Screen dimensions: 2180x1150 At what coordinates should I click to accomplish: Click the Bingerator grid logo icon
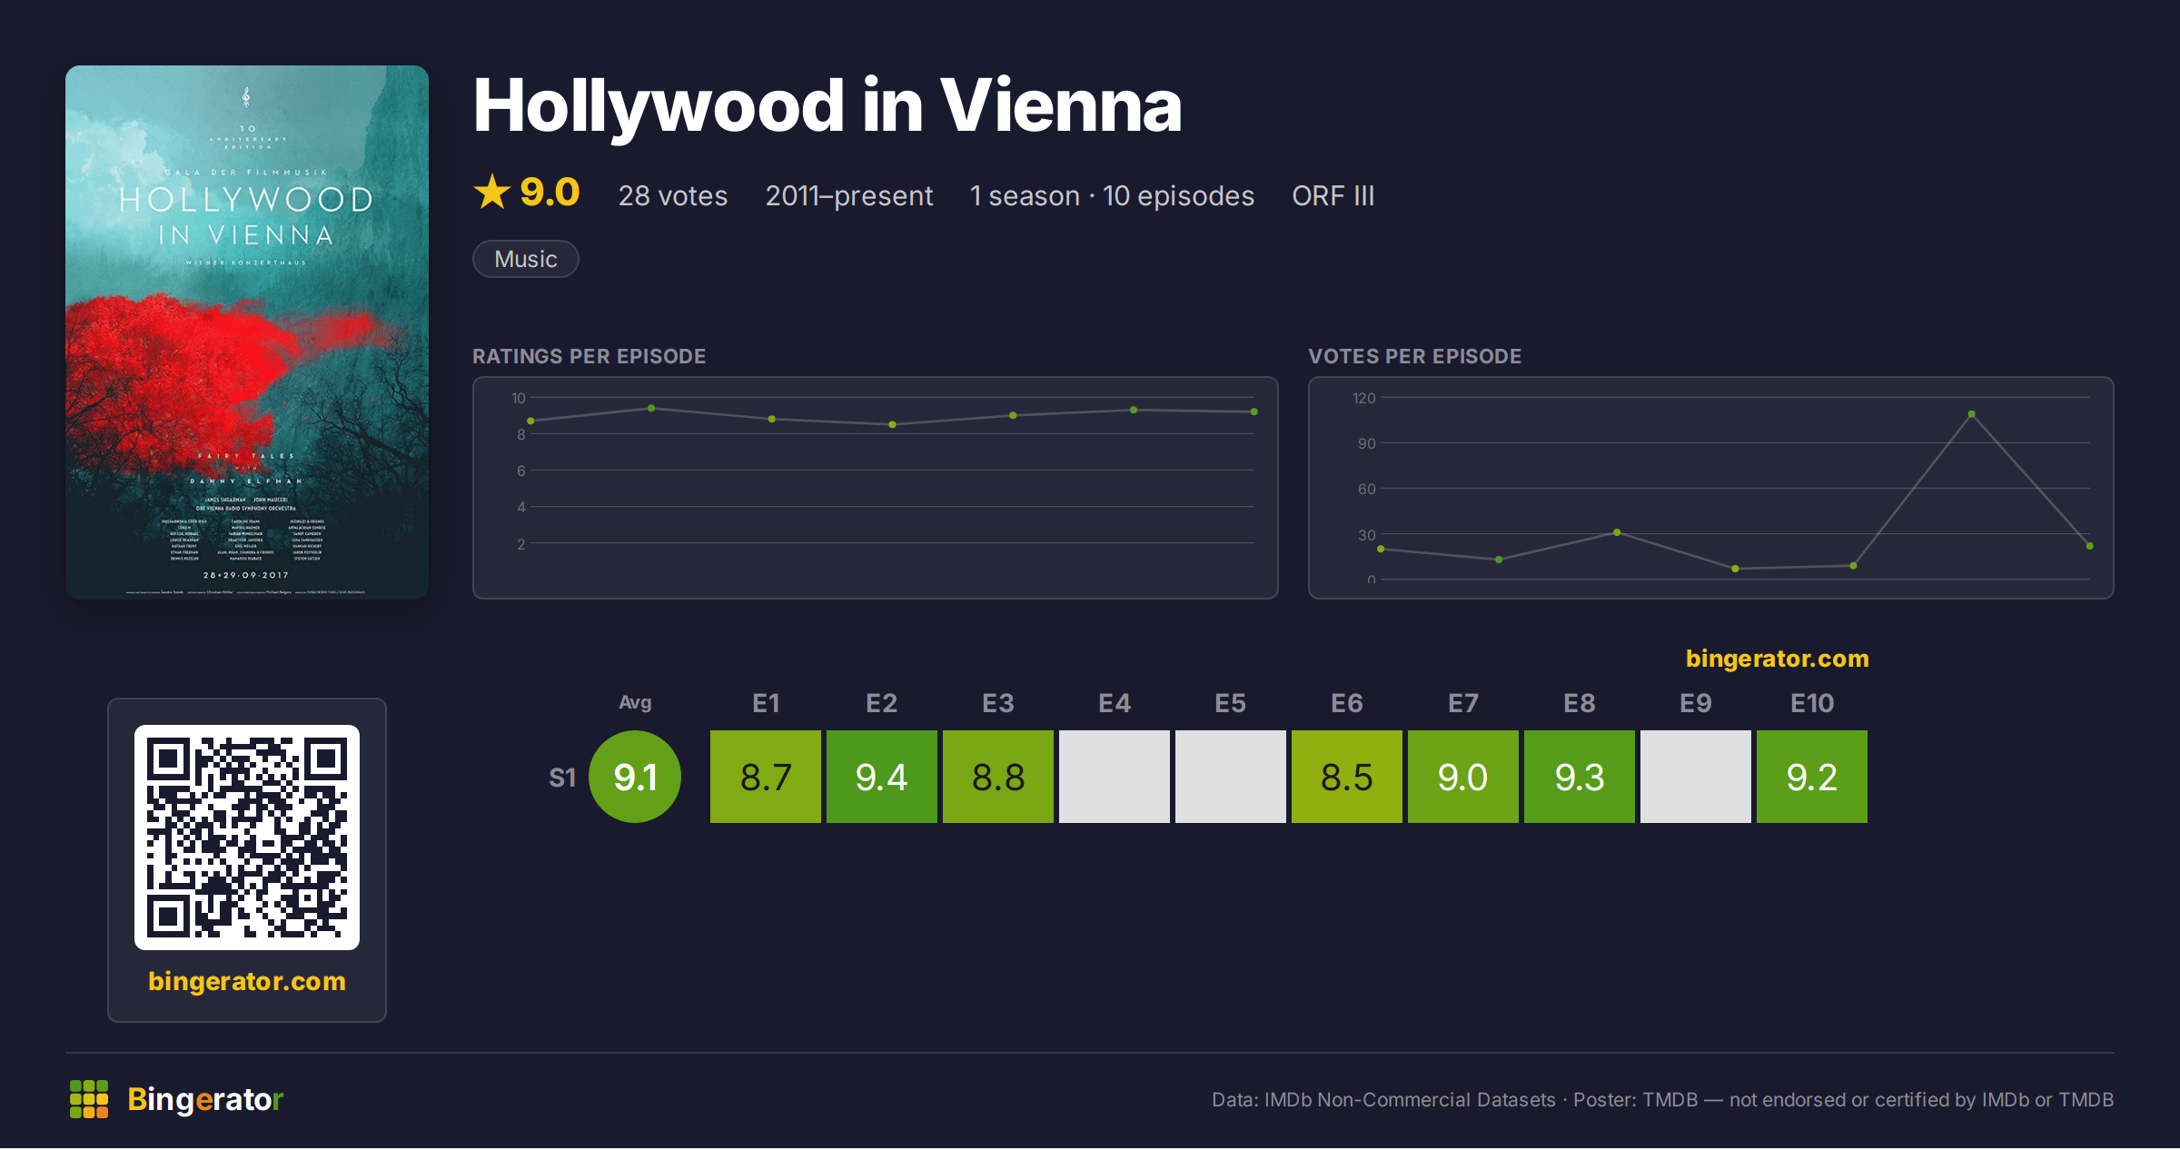click(x=89, y=1099)
